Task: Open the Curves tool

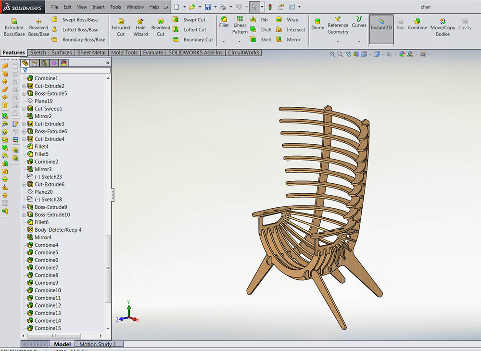Action: [x=359, y=22]
